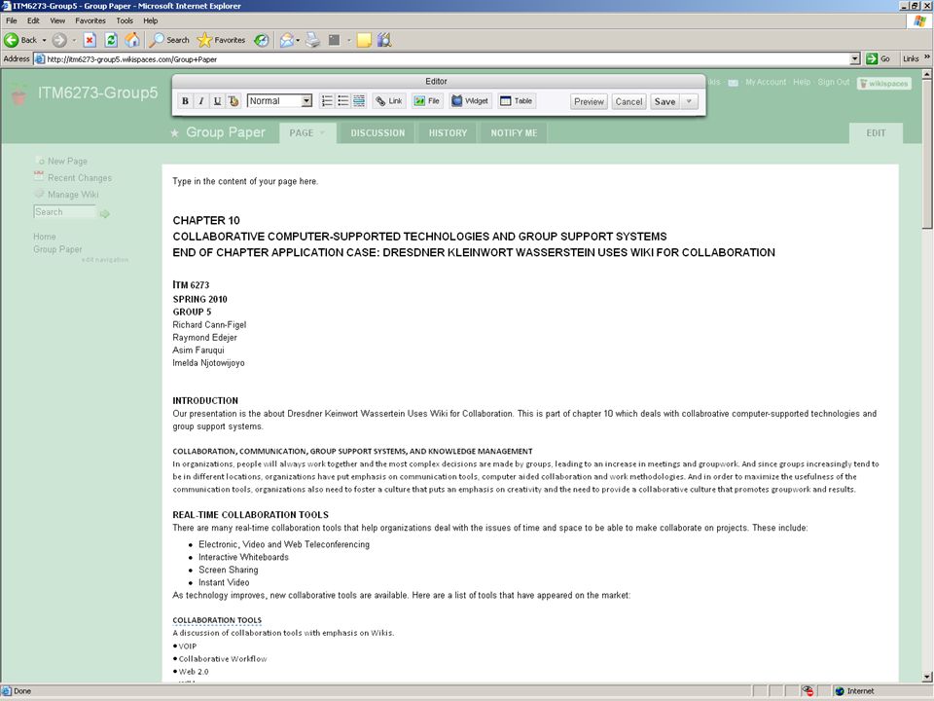Open the New Page link
Viewport: 934px width, 701px height.
click(67, 161)
